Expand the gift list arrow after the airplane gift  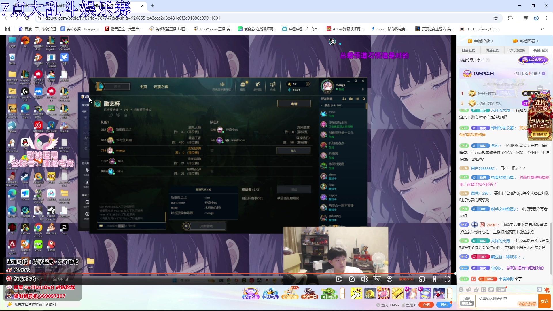(450, 293)
